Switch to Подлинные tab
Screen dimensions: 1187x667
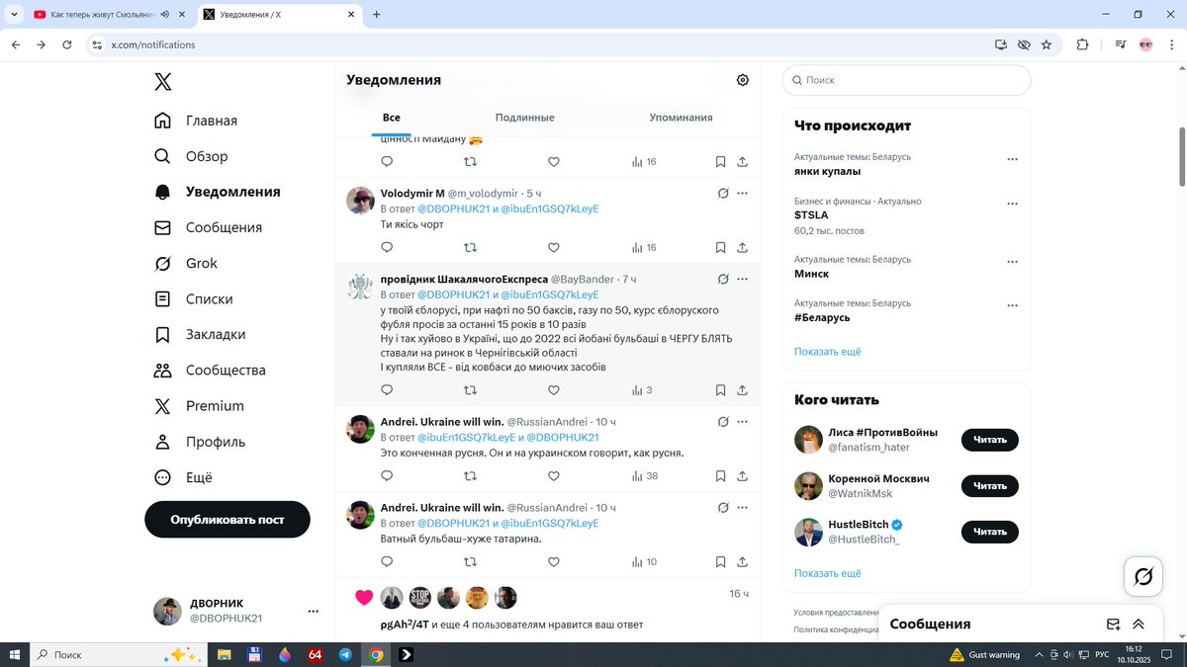524,118
